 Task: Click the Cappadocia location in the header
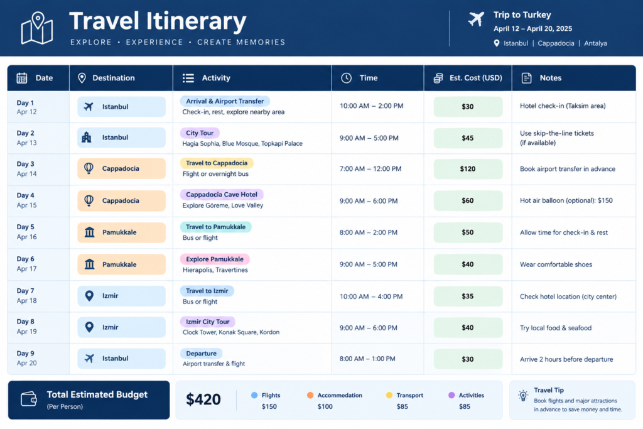coord(556,43)
